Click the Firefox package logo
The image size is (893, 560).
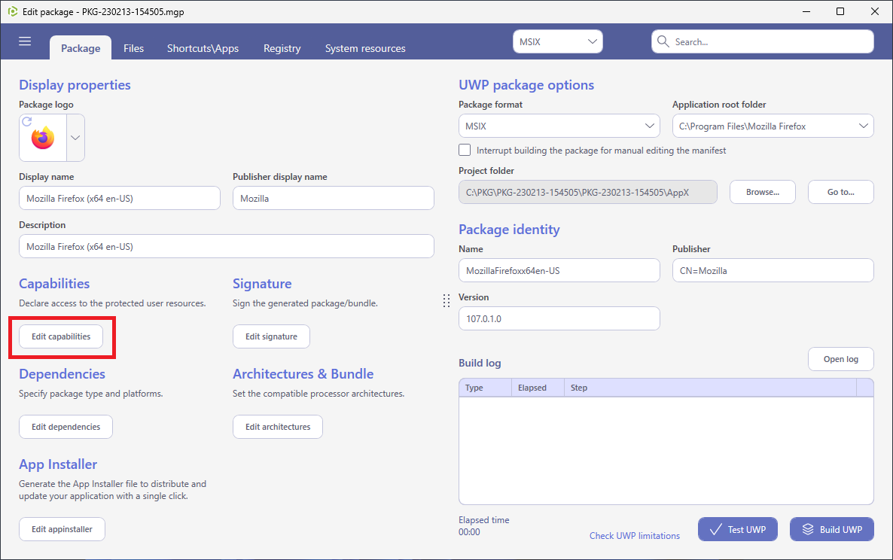tap(43, 138)
